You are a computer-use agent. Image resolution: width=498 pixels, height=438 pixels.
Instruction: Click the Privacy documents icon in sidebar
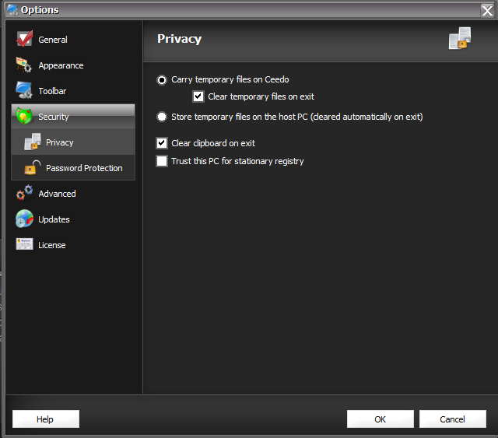click(32, 142)
